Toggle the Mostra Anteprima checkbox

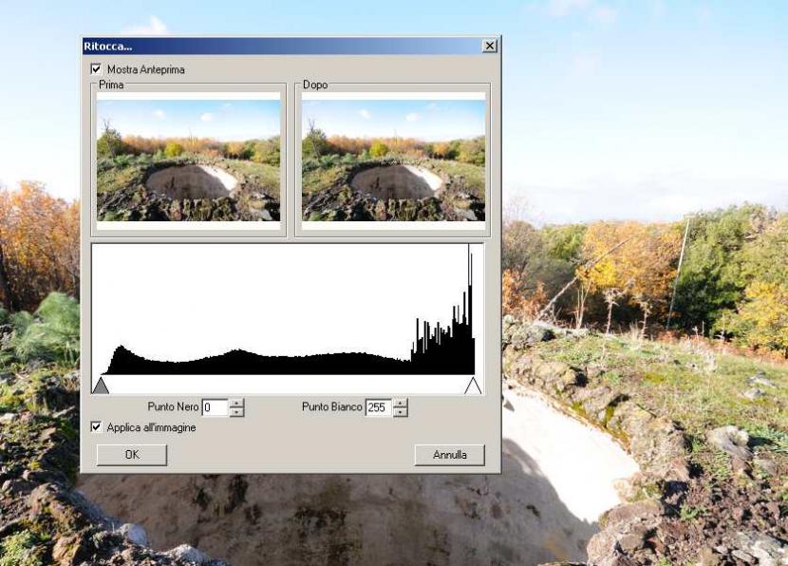pyautogui.click(x=96, y=69)
